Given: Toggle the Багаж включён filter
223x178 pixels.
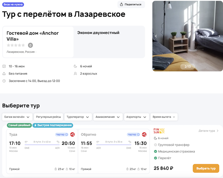Looking at the screenshot, I should click(16, 116).
